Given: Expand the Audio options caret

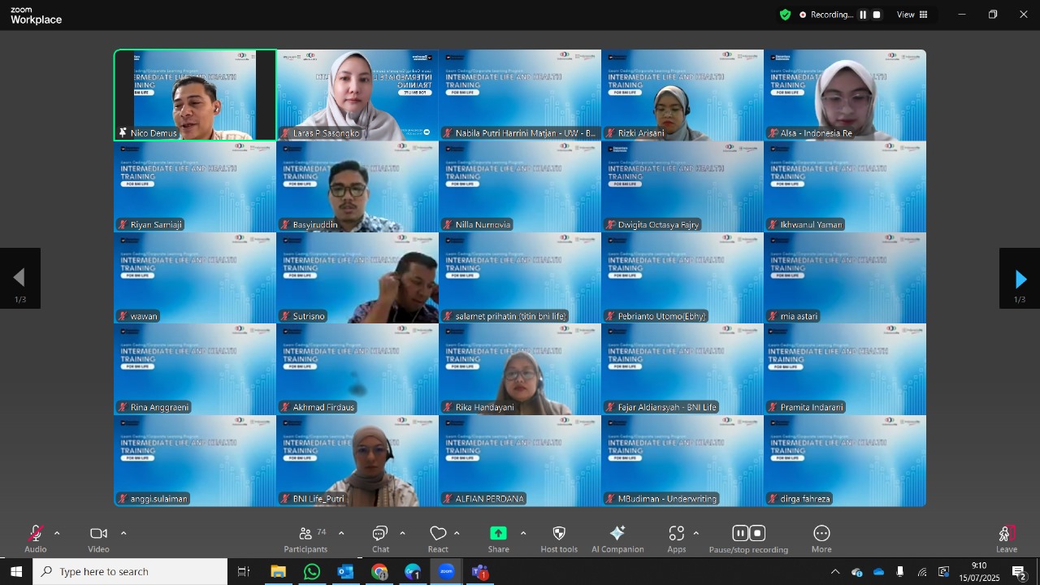Looking at the screenshot, I should click(57, 534).
